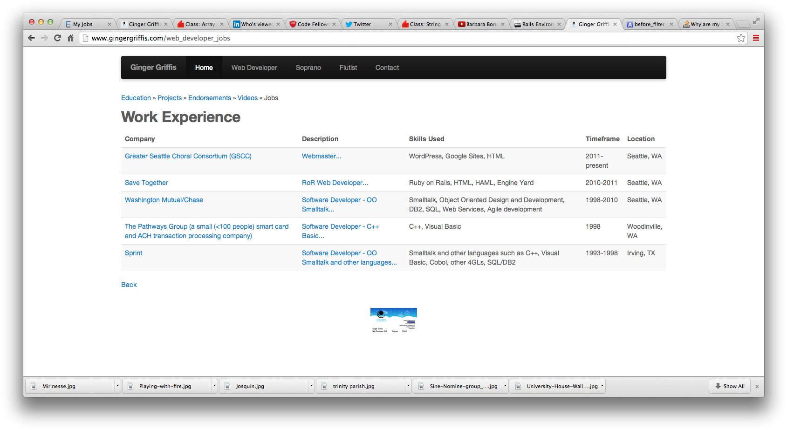Screen dimensions: 787x430
Task: Close the downloads bar
Action: tap(757, 387)
